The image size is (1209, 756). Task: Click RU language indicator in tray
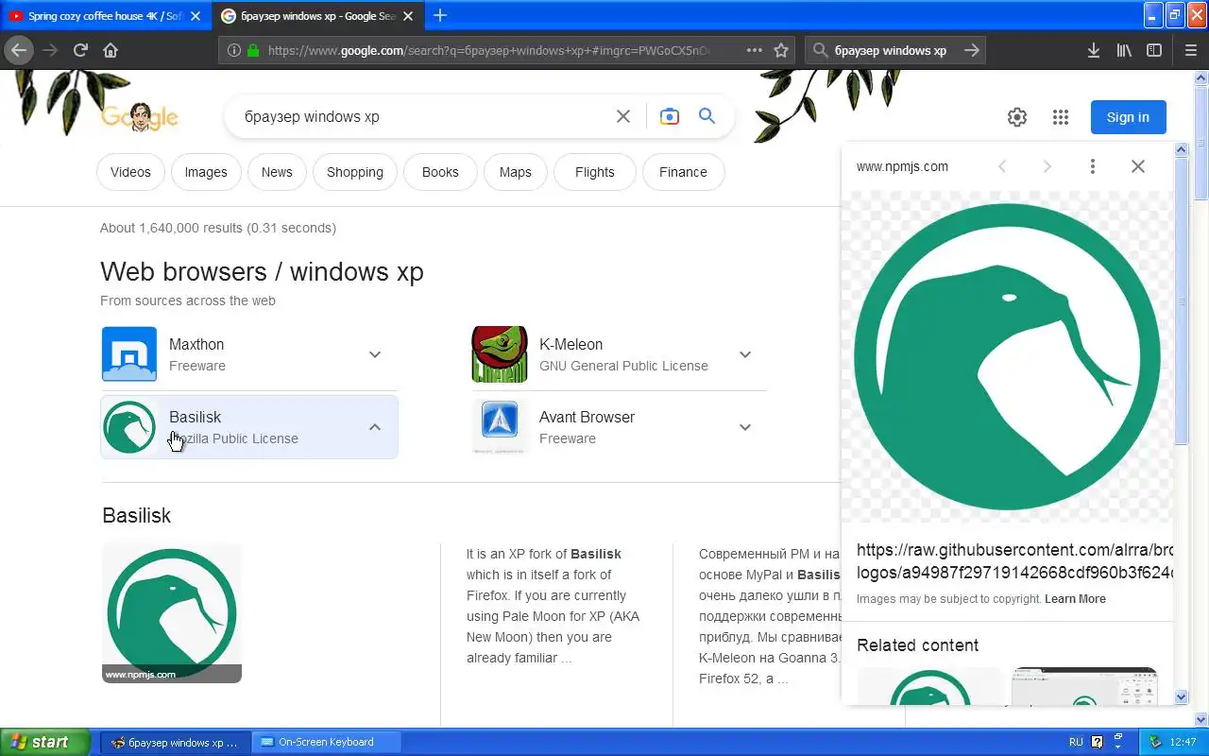point(1076,742)
